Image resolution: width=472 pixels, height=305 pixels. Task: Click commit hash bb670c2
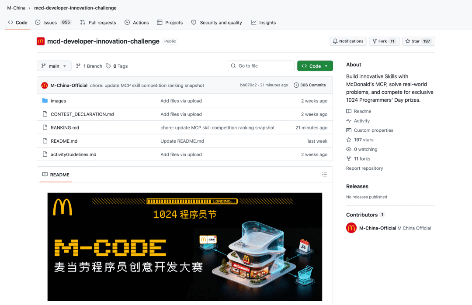point(248,85)
